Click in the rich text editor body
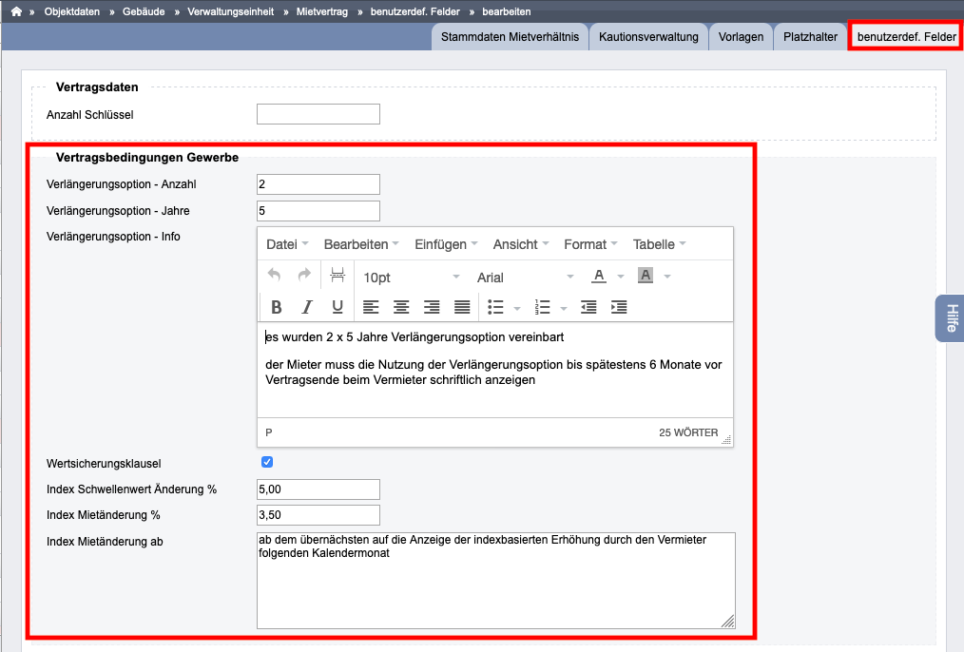The image size is (964, 652). coord(495,370)
